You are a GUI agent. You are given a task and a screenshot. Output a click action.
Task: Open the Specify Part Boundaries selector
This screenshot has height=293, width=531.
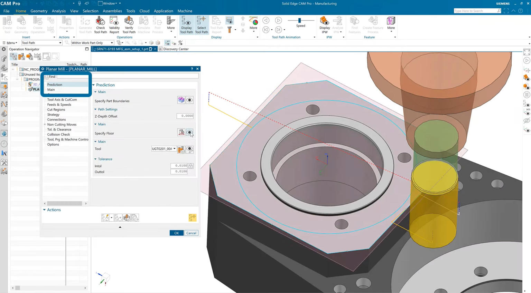click(x=181, y=100)
